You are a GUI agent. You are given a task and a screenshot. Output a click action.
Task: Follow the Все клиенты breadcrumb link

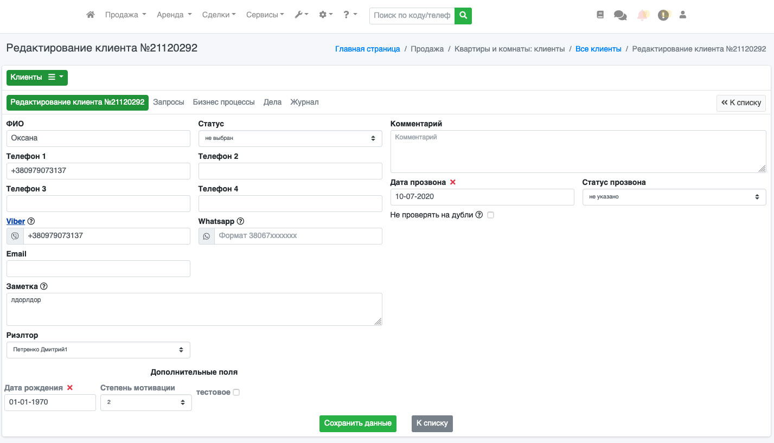click(x=598, y=49)
